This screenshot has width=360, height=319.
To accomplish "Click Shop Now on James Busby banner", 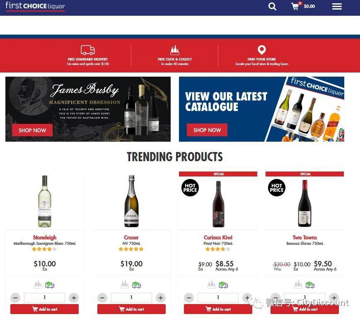I will (x=32, y=130).
